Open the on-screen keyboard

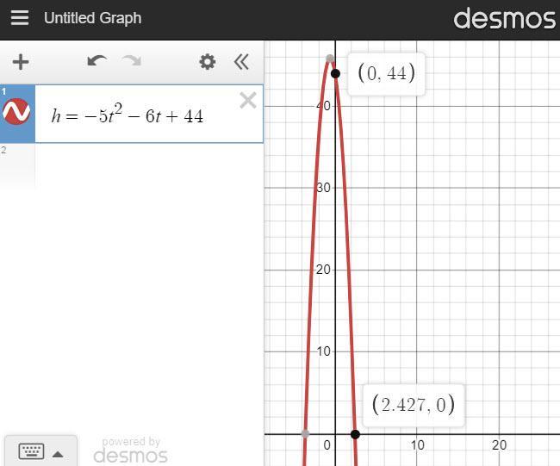(x=40, y=451)
